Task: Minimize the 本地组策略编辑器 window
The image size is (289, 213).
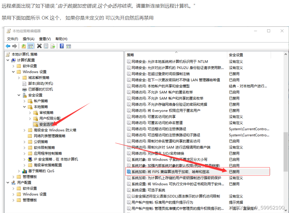Action: (x=255, y=31)
